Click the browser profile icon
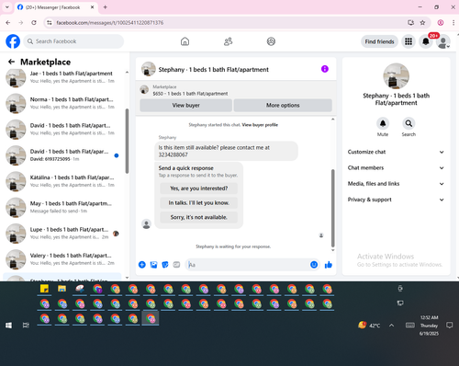 pos(441,23)
